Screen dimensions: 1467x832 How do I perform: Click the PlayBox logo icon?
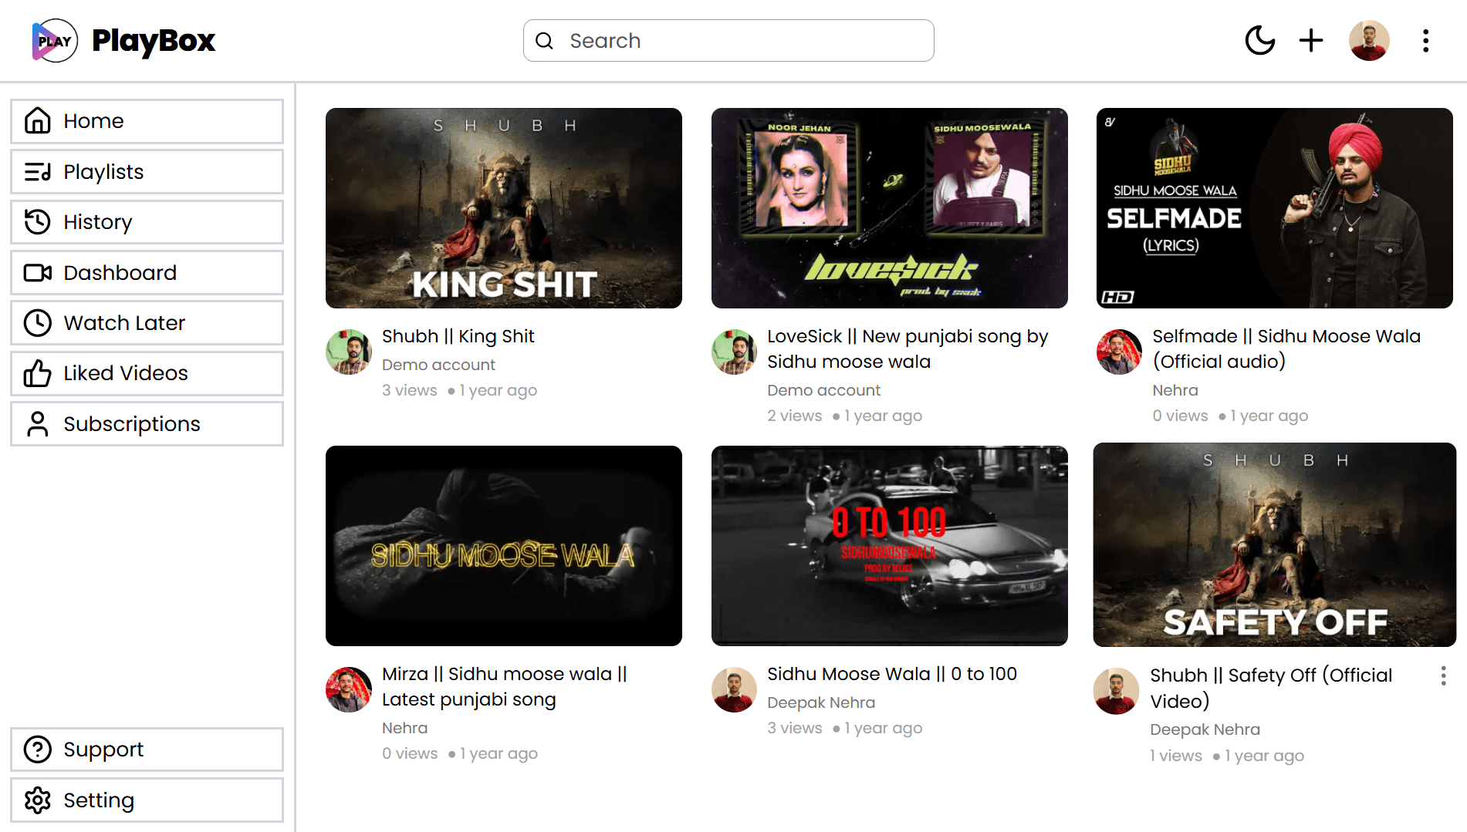pos(55,41)
